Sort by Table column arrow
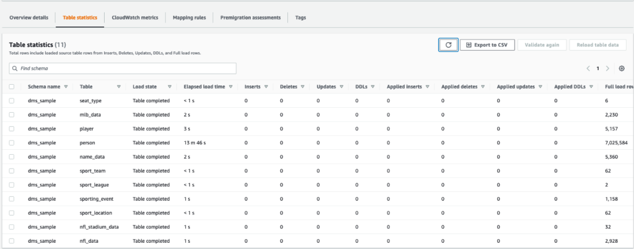Screen dimensions: 634x249 (x=119, y=87)
